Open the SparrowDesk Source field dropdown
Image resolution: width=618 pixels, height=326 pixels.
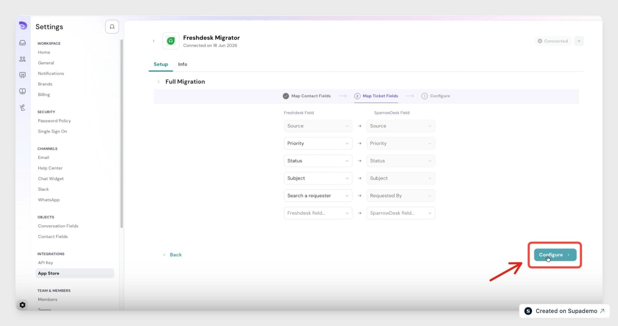[401, 126]
